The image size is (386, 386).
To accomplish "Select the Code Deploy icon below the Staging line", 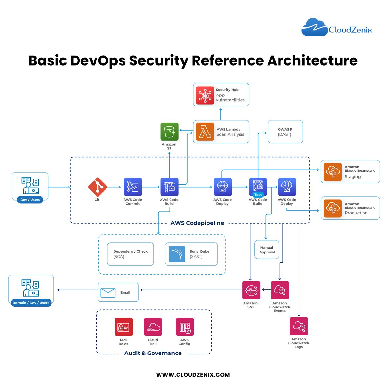I will (223, 187).
